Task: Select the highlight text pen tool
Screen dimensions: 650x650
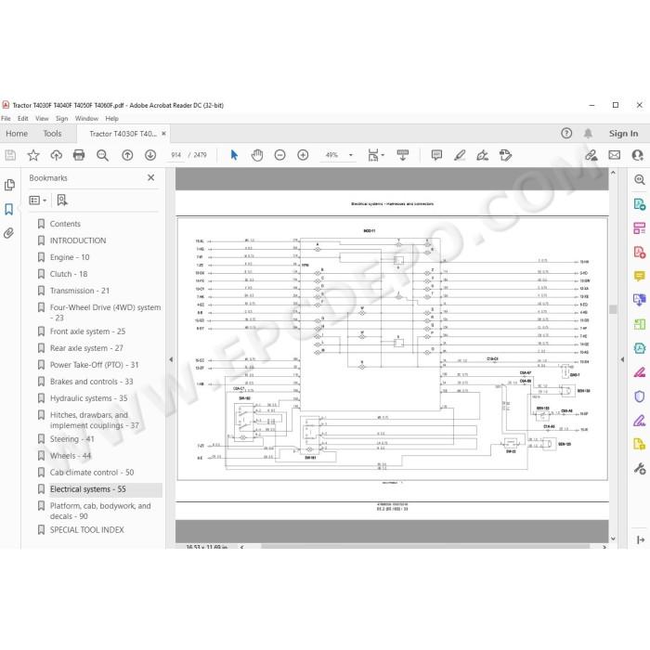Action: 460,155
